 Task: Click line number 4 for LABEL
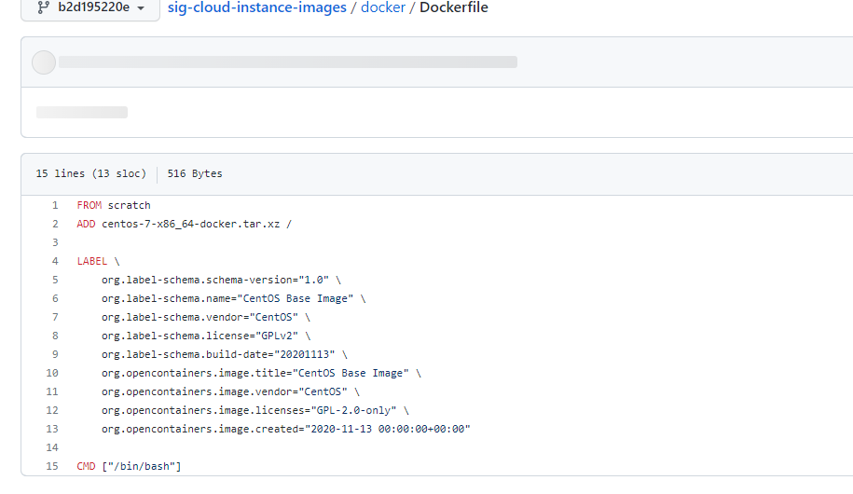[x=55, y=261]
